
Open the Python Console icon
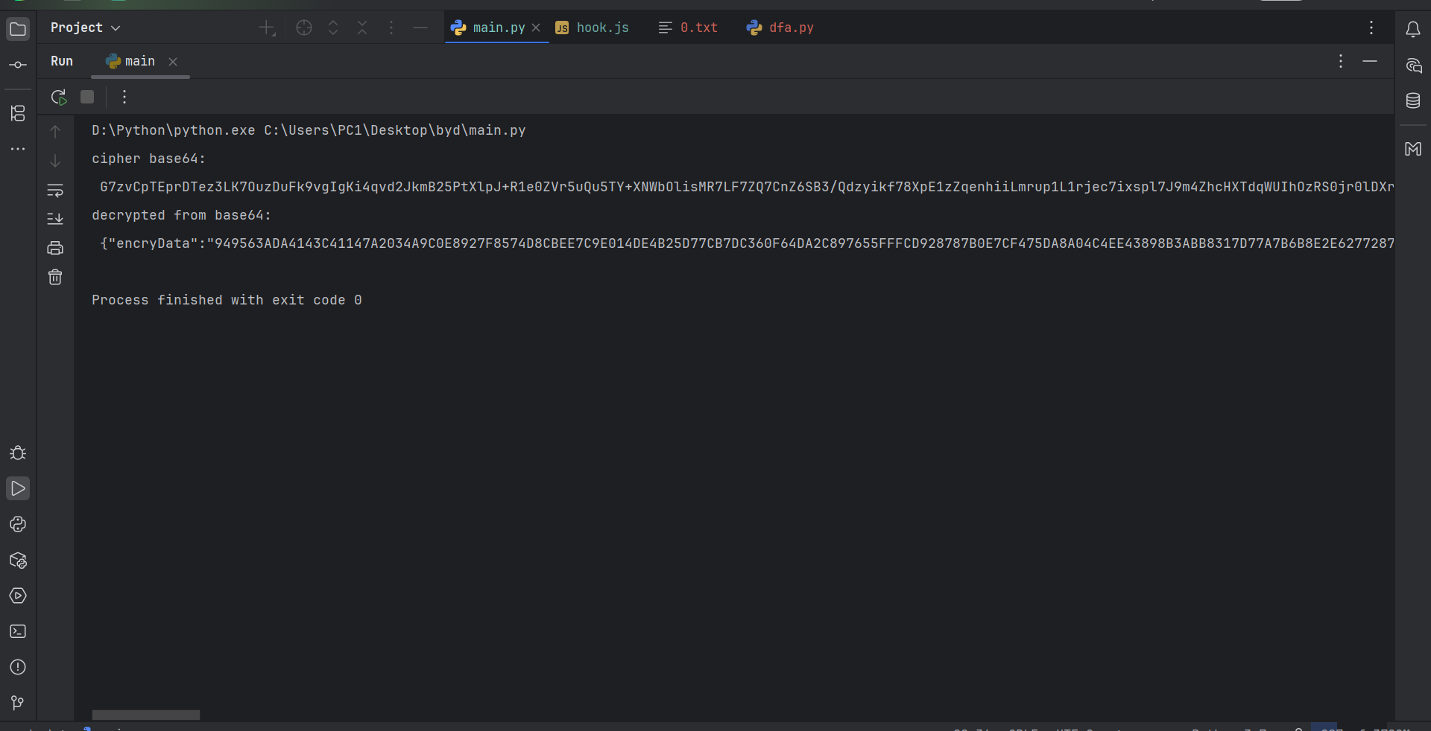point(18,524)
